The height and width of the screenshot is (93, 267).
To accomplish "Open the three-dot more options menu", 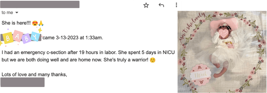I will [x=176, y=5].
